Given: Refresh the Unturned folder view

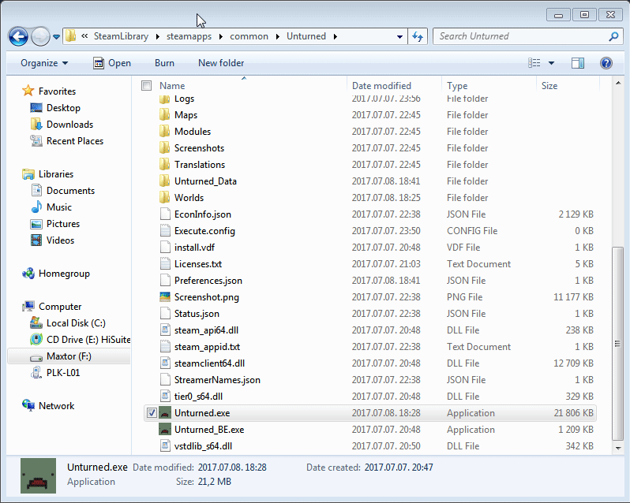Looking at the screenshot, I should click(x=418, y=37).
